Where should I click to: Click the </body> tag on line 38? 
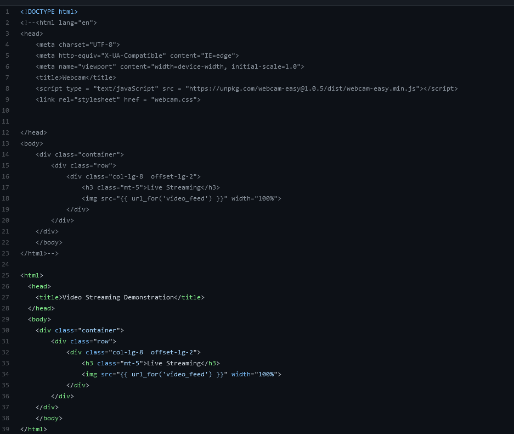(x=49, y=418)
